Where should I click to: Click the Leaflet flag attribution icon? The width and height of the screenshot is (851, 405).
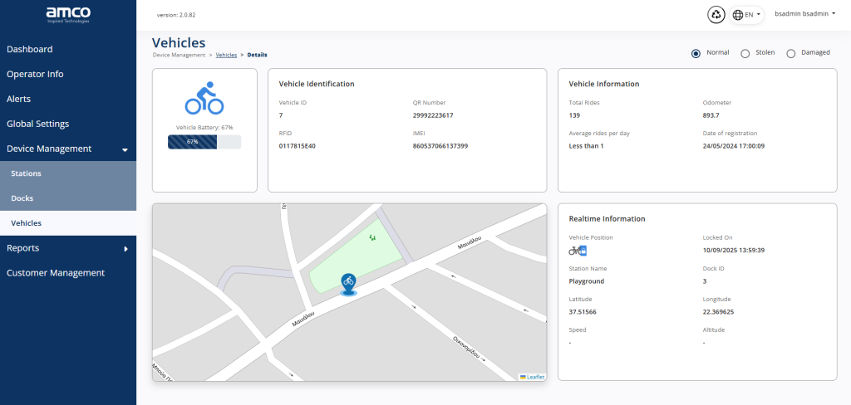523,377
